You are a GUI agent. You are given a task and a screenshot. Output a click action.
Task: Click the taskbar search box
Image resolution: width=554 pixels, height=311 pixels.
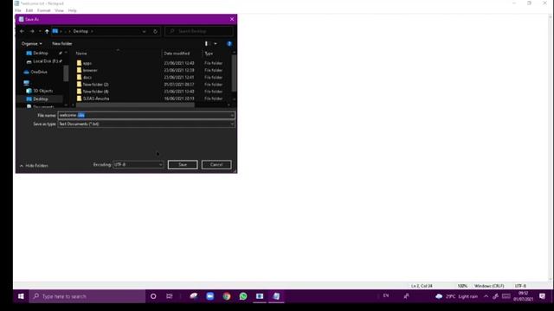87,296
